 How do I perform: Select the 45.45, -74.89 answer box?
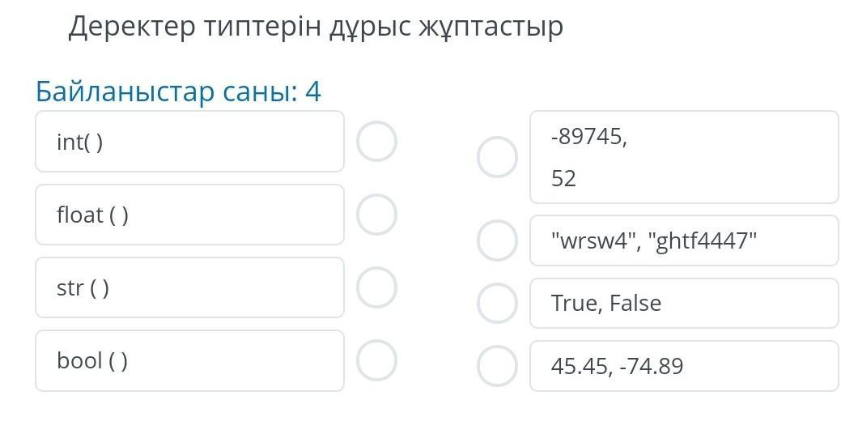[x=684, y=366]
